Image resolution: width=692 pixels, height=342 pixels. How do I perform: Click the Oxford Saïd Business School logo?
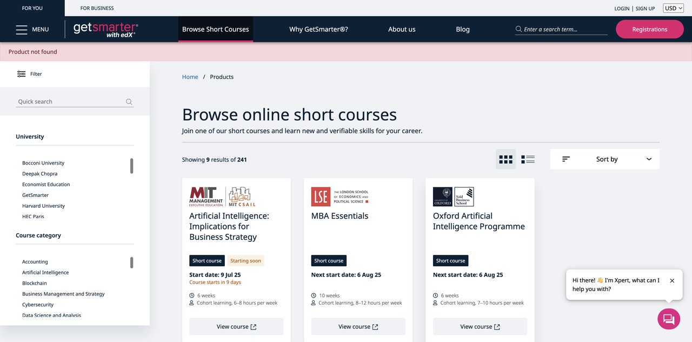click(454, 197)
